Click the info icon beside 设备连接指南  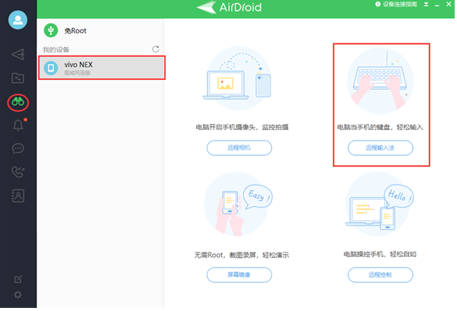point(378,4)
